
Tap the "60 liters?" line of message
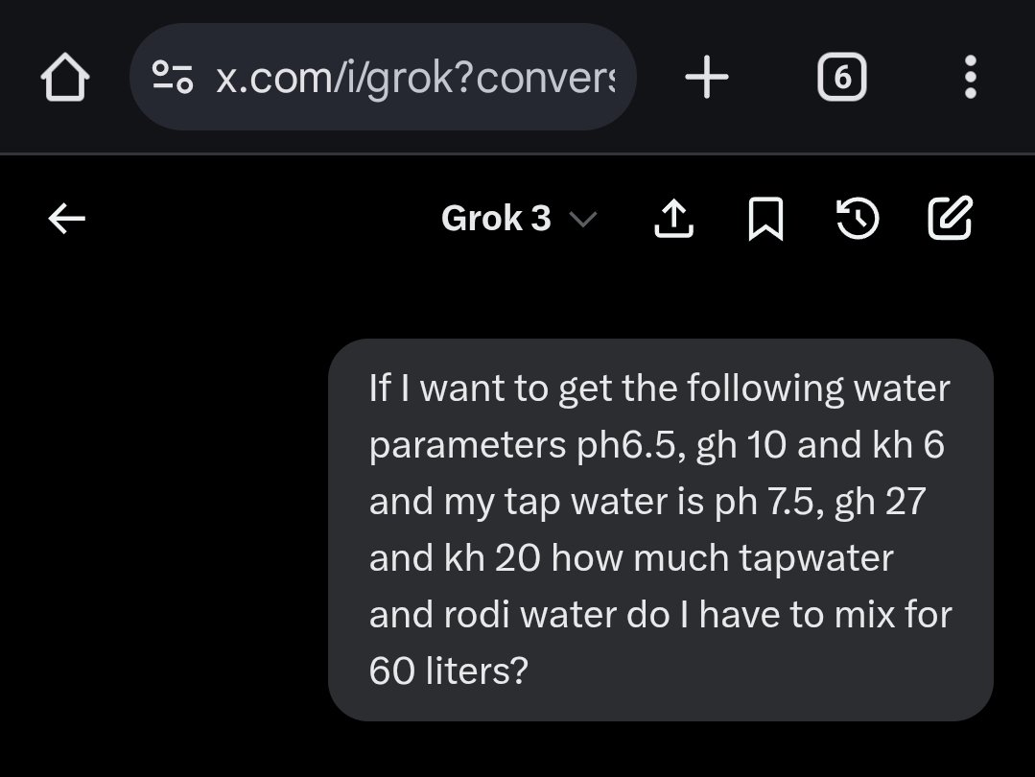pyautogui.click(x=449, y=671)
